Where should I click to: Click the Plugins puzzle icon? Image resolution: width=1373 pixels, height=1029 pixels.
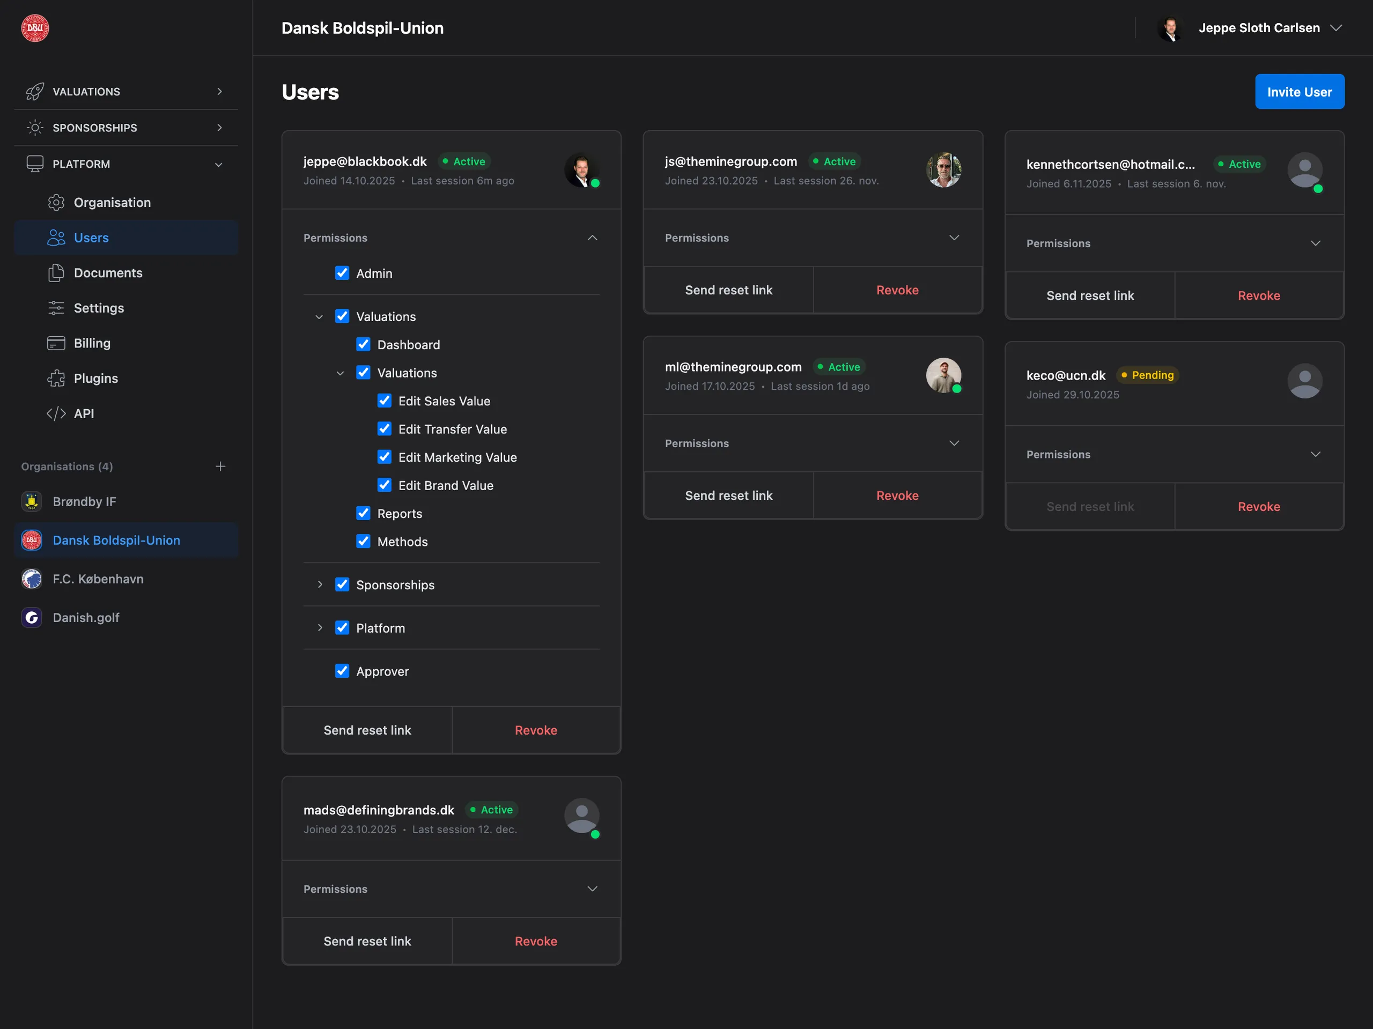click(x=56, y=378)
